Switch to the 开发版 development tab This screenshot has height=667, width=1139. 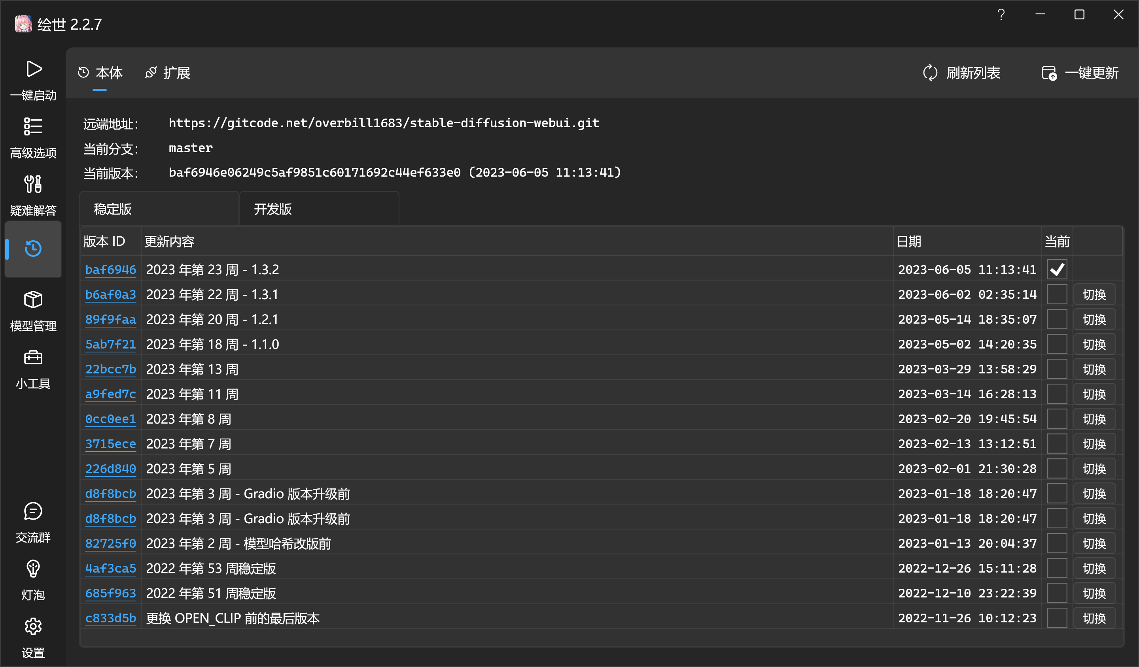[273, 209]
